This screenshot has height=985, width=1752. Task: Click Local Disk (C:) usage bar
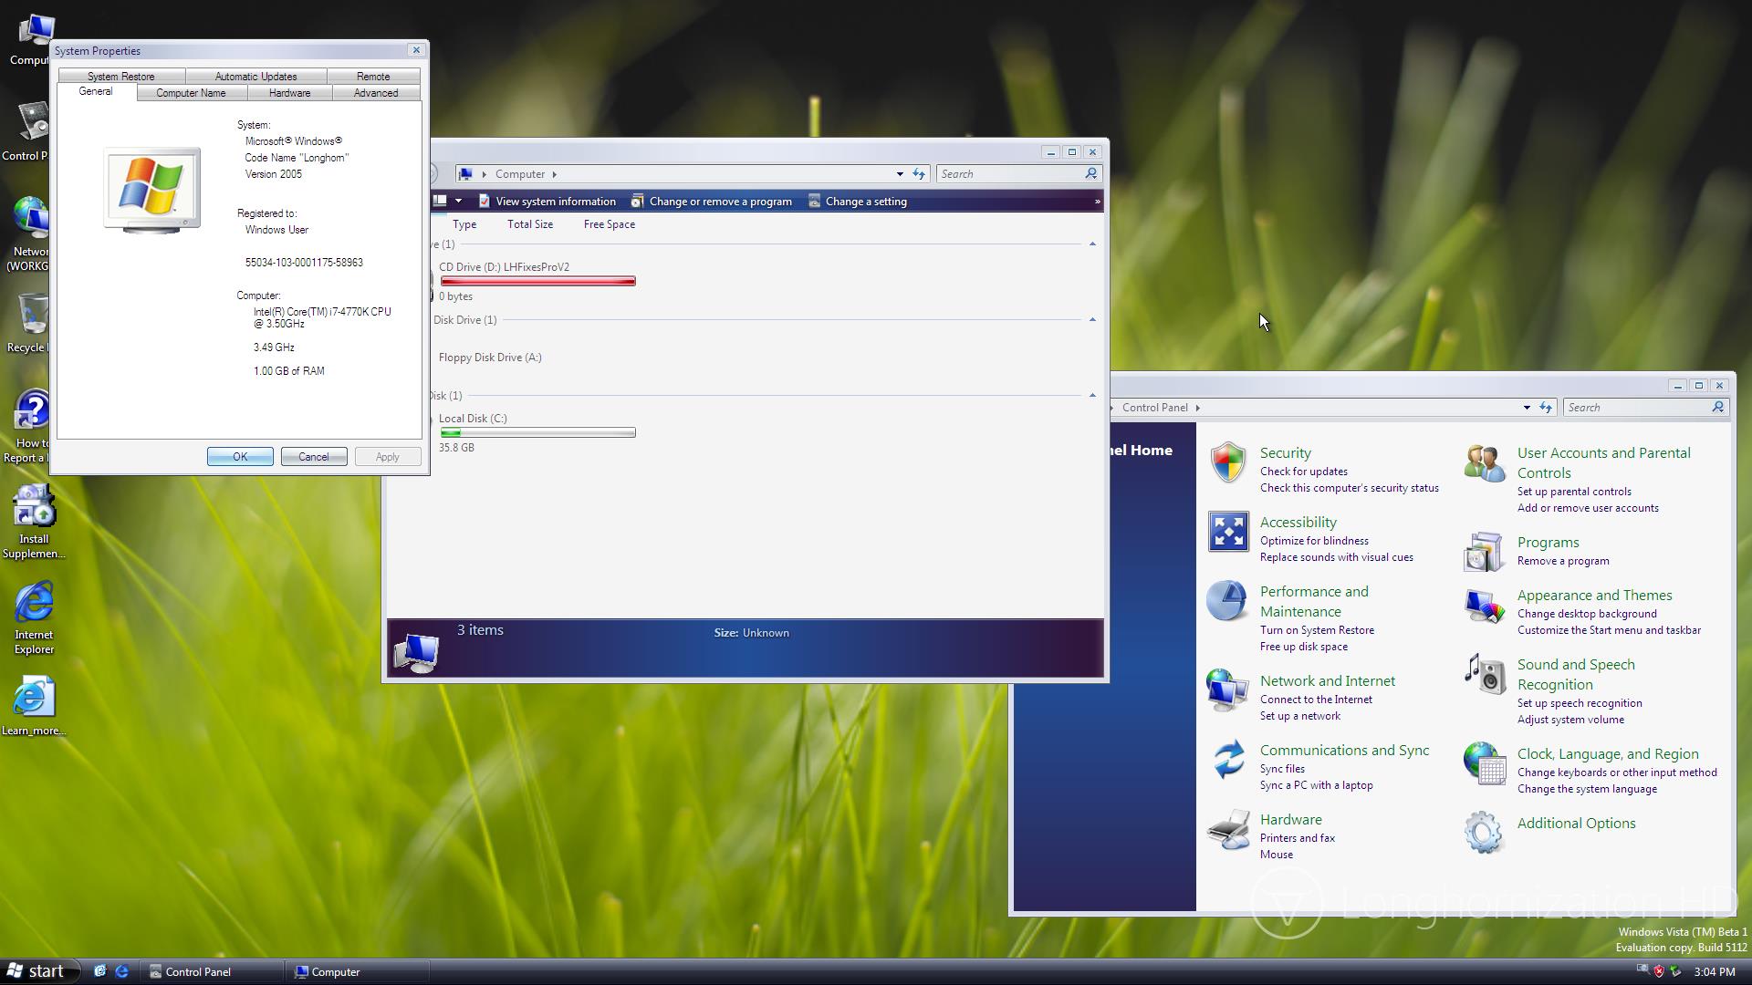[x=537, y=432]
